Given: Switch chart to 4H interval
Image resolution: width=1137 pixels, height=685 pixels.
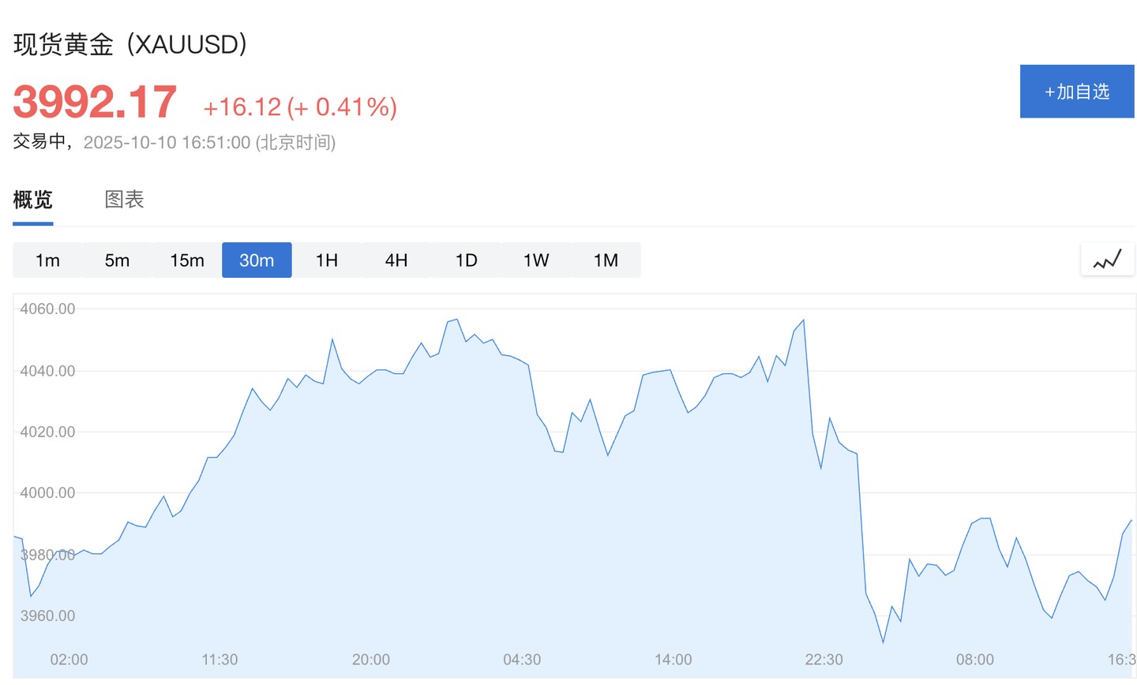Looking at the screenshot, I should [x=396, y=260].
